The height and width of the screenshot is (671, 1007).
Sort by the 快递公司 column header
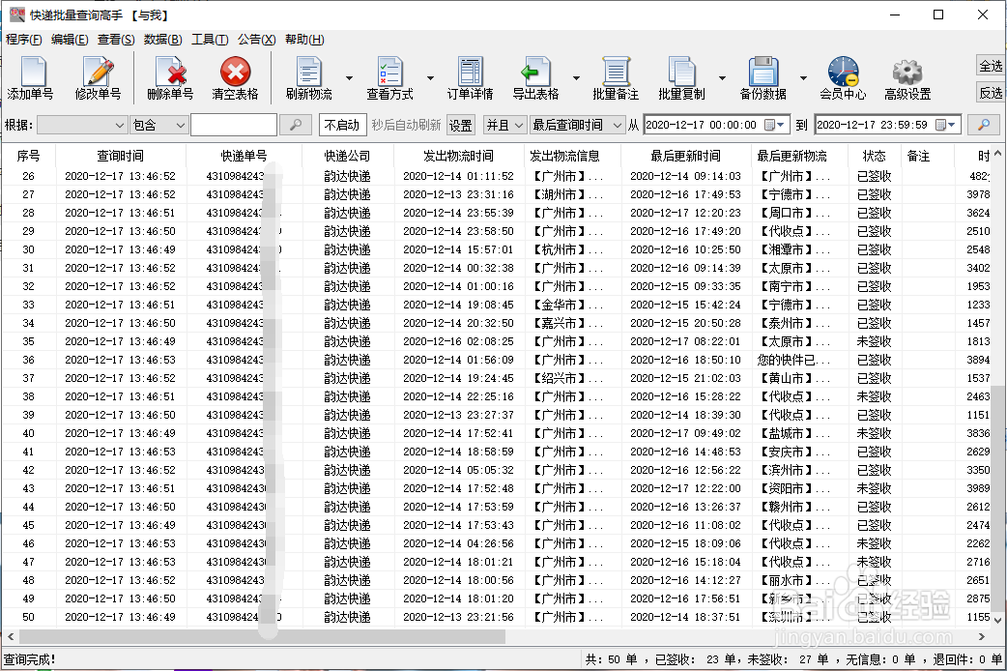pyautogui.click(x=348, y=157)
